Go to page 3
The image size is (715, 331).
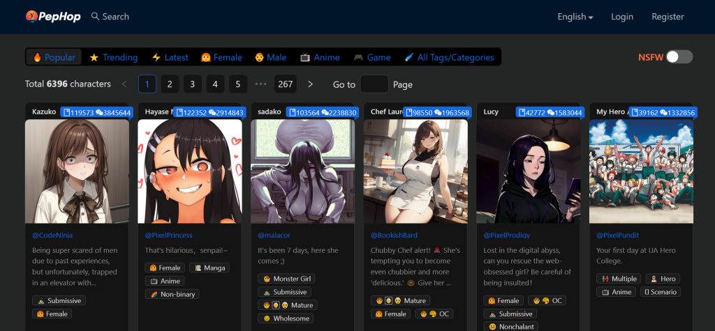(193, 84)
